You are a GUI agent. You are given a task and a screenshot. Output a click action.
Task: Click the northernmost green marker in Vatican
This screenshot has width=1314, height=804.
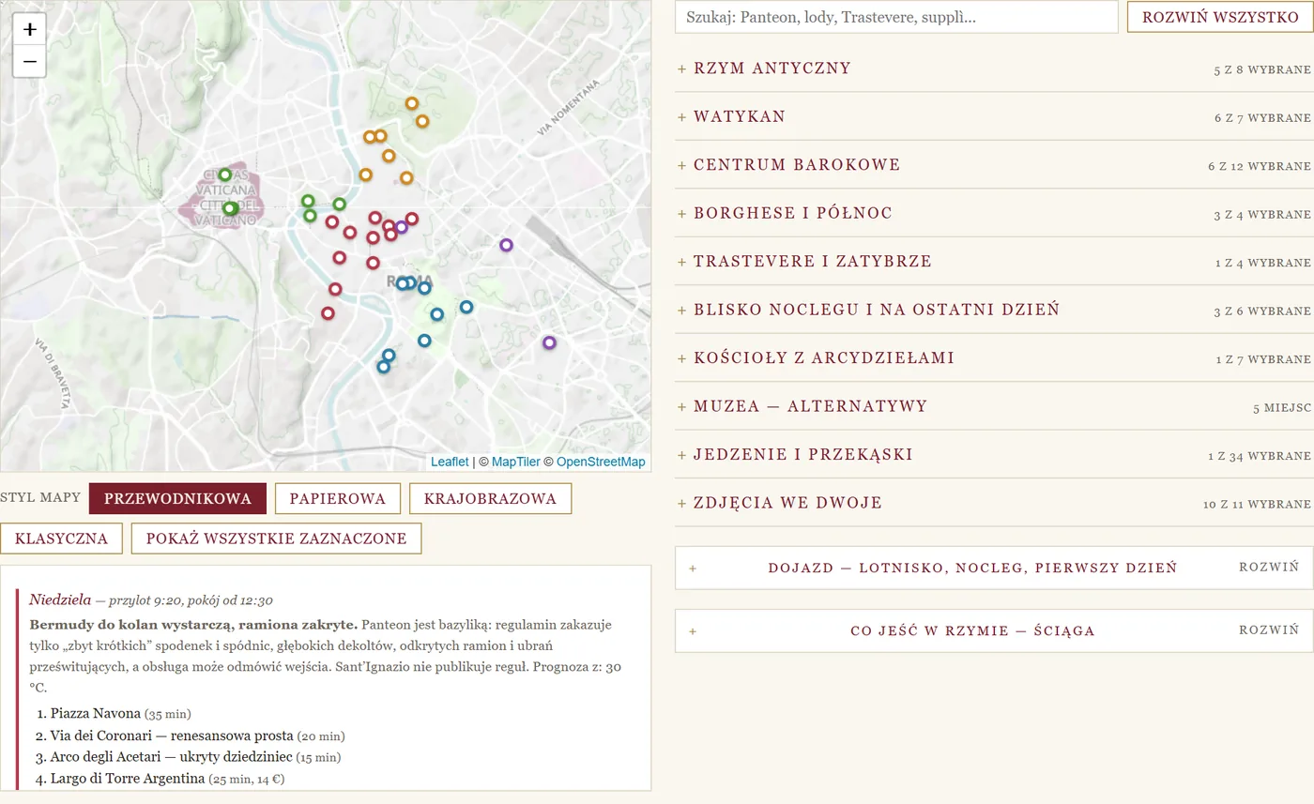coord(224,174)
